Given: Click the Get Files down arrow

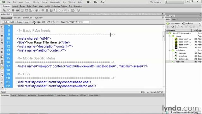Looking at the screenshot, I should pos(178,27).
